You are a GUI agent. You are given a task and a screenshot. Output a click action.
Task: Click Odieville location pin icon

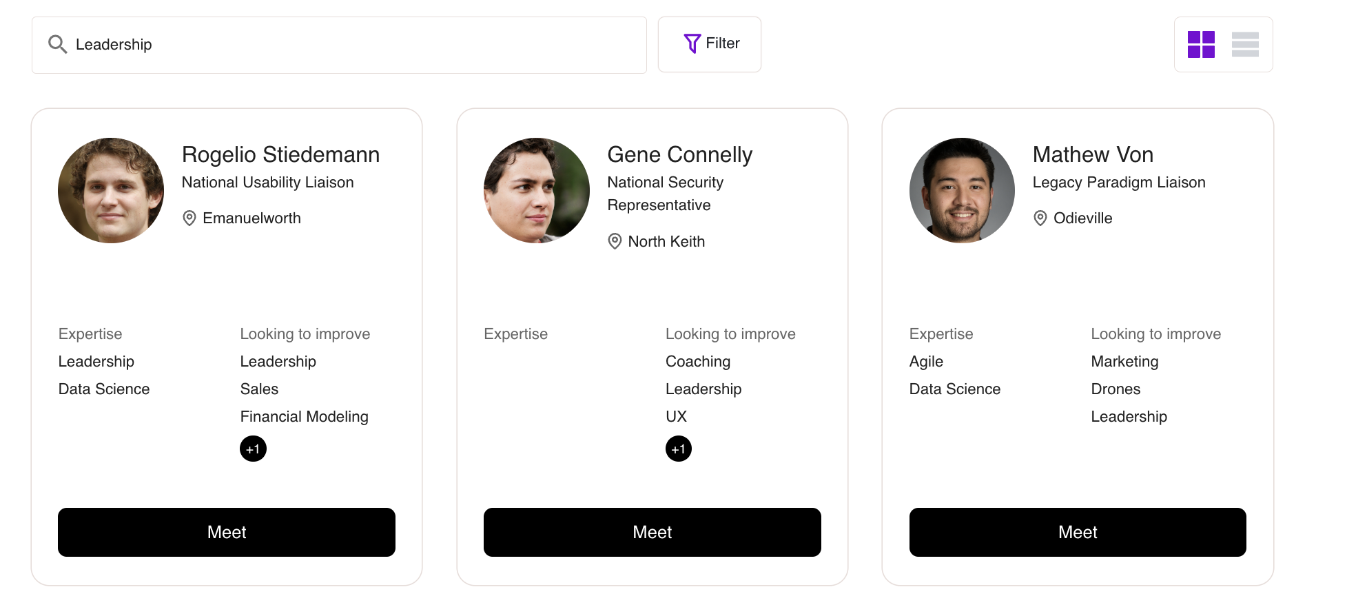click(1040, 218)
